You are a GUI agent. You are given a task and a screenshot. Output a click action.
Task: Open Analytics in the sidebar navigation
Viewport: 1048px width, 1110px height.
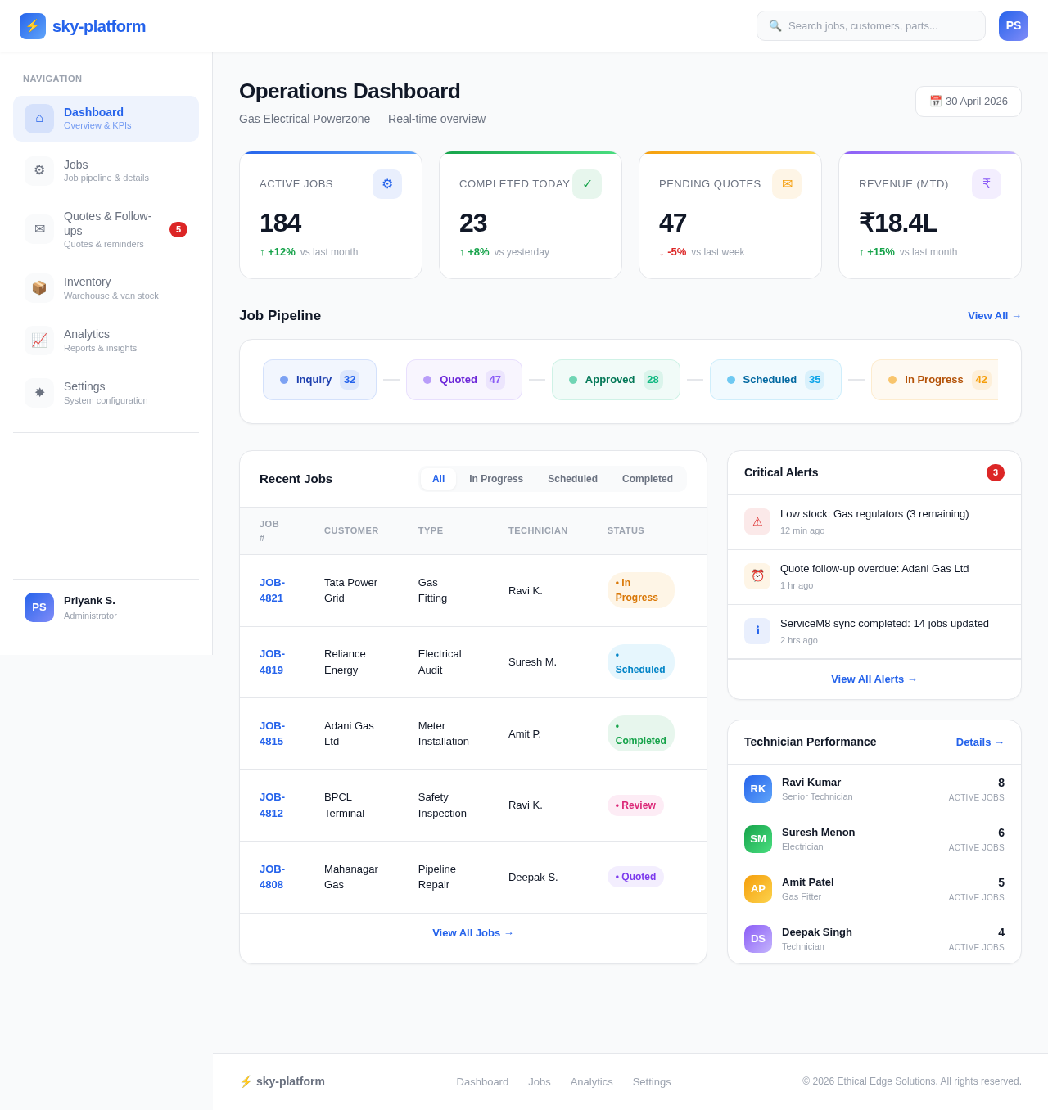(106, 341)
